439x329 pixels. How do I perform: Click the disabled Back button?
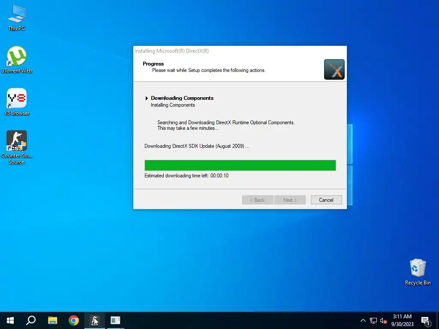258,200
